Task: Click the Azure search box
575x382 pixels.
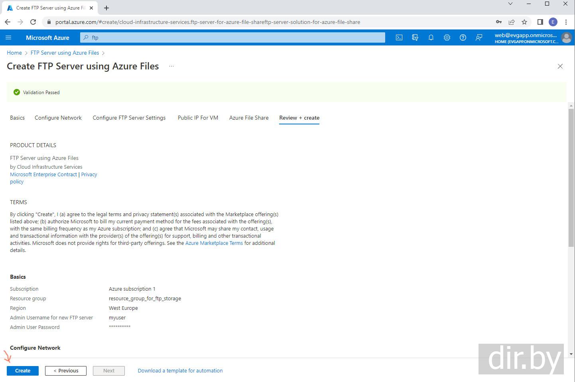Action: (233, 37)
